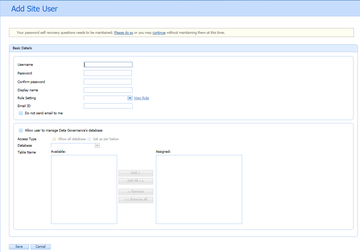The height and width of the screenshot is (252, 360).
Task: Click the Available: label
Action: click(x=58, y=152)
